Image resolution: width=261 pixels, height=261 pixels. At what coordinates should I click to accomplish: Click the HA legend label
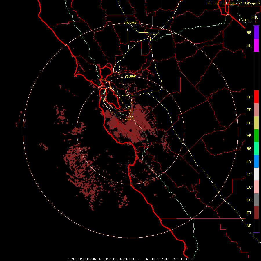249,97
